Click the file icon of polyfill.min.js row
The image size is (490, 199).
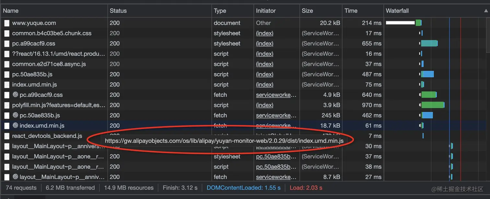[x=7, y=105]
